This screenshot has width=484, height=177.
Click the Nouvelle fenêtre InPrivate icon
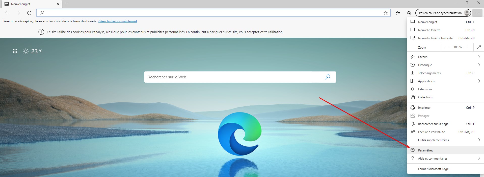[x=413, y=38]
